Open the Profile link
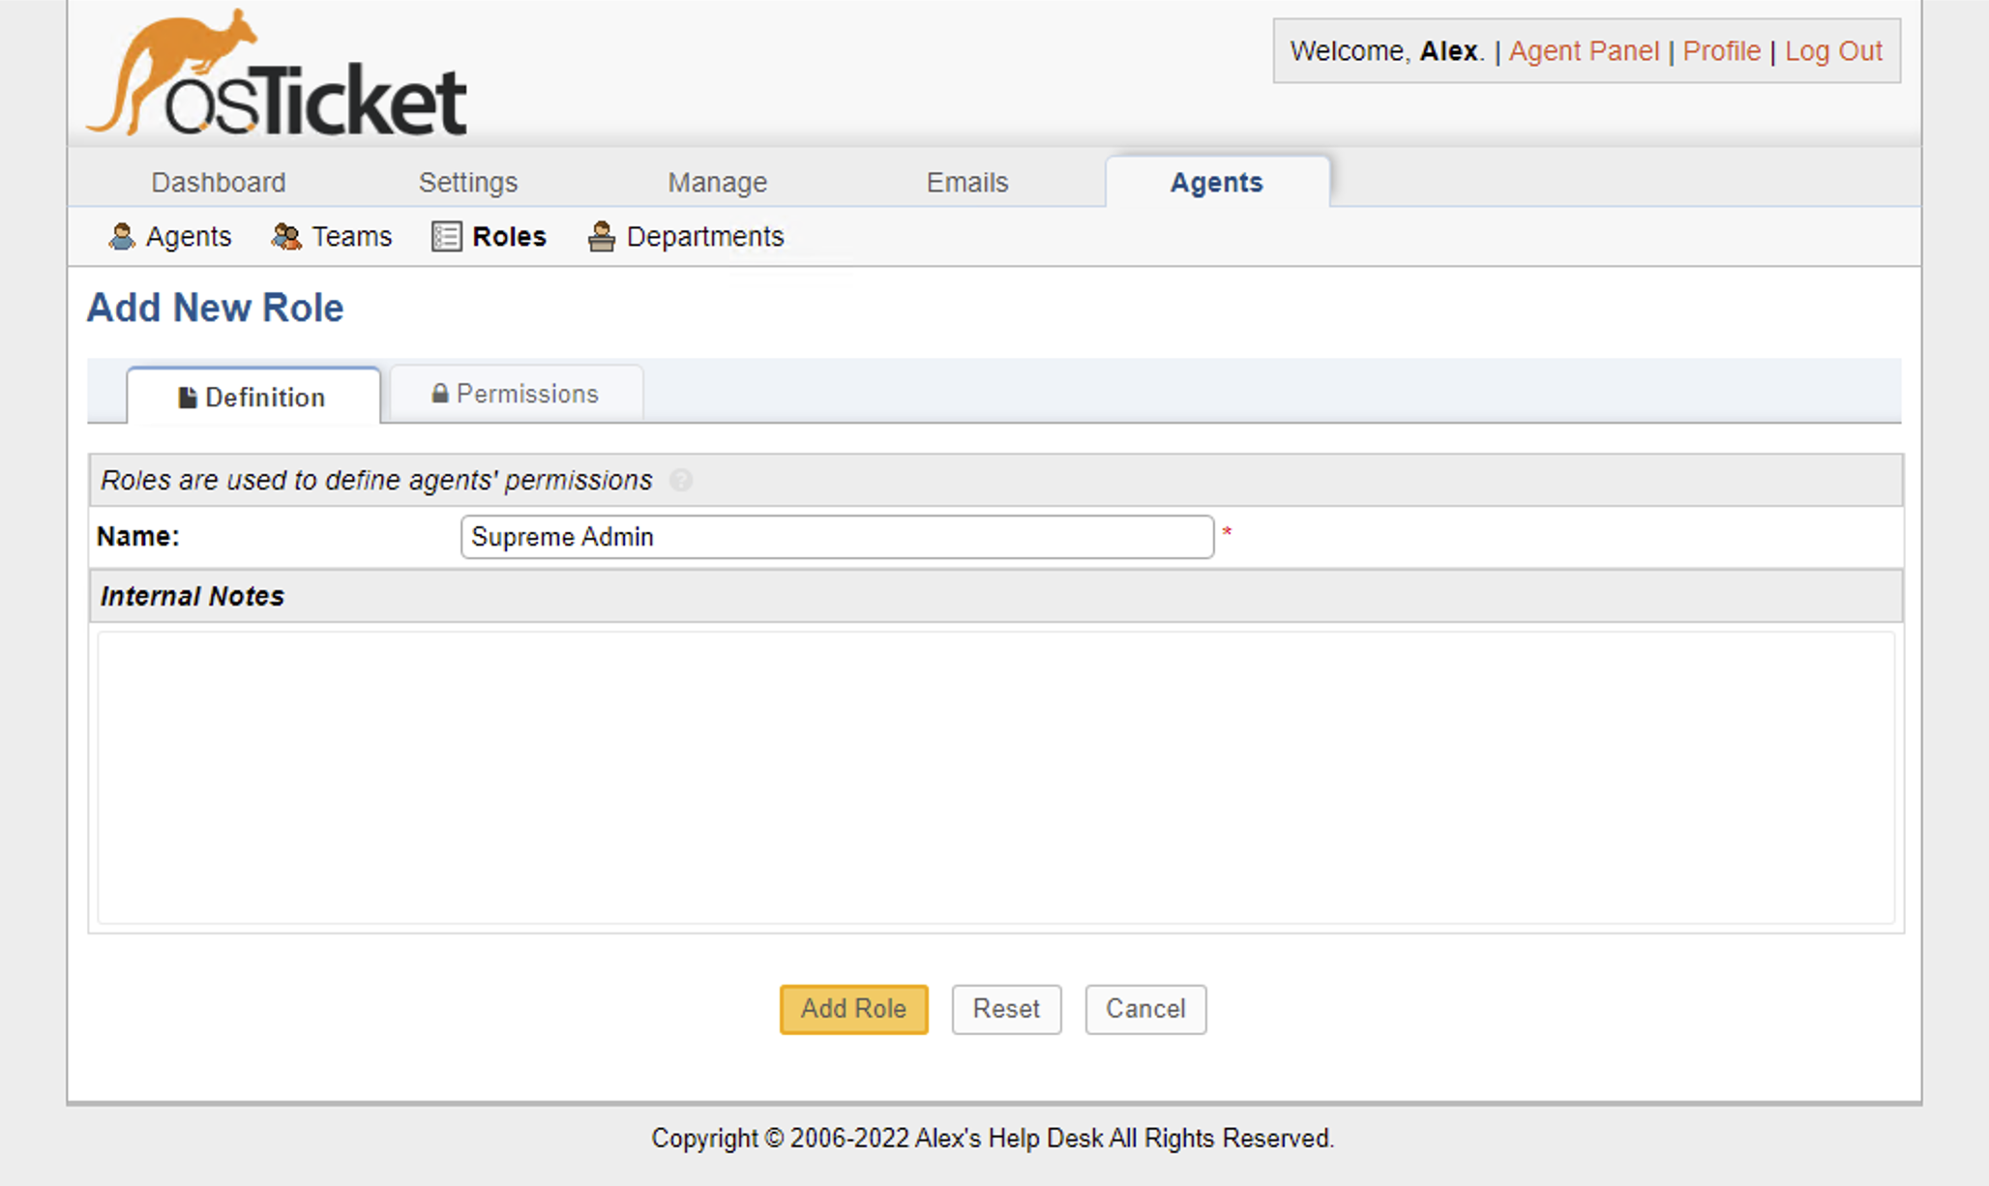Viewport: 1989px width, 1186px height. [1721, 51]
